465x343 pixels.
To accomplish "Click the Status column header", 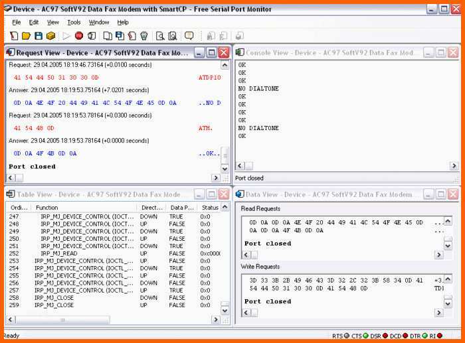I will click(x=209, y=208).
